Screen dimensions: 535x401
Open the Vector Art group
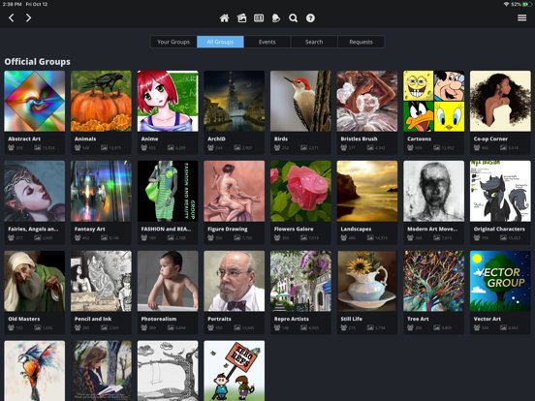(500, 293)
